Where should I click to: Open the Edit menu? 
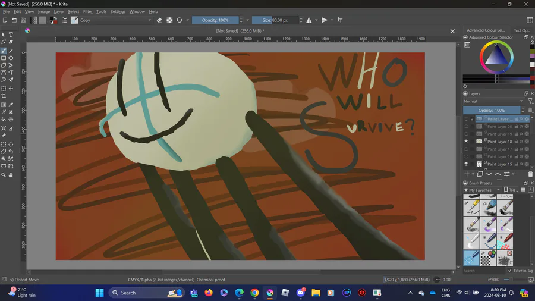(17, 12)
